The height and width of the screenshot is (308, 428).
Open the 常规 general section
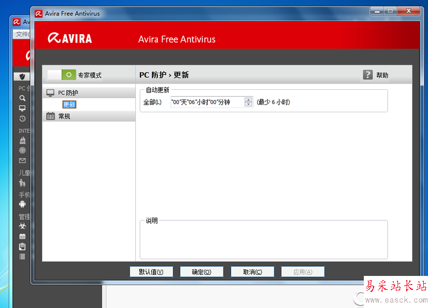click(x=64, y=117)
